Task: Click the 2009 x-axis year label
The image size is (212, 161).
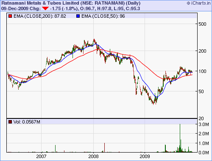Action: tap(145, 156)
